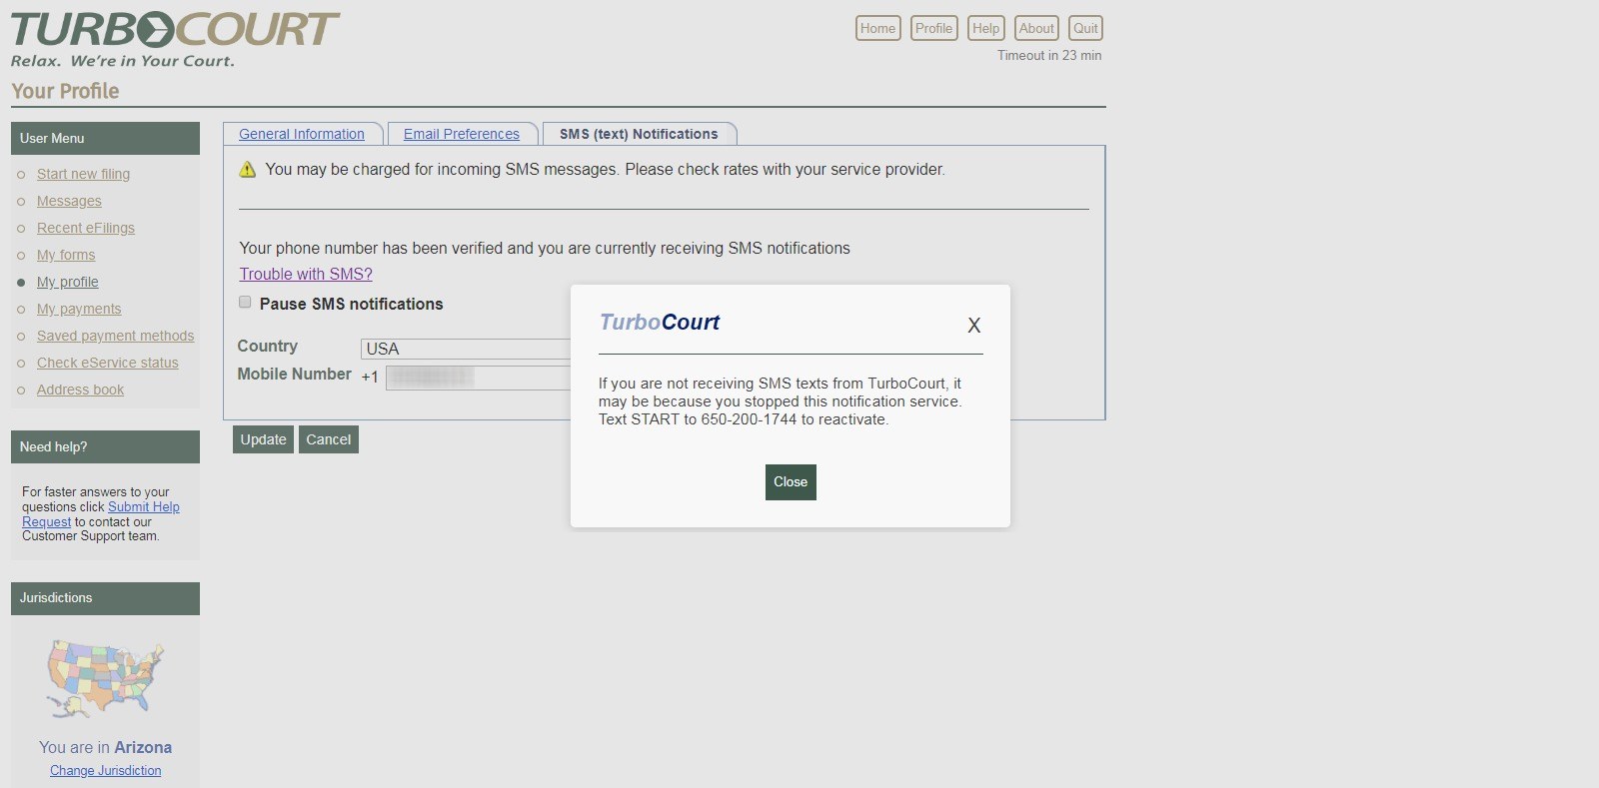Click the Help button in the header

[985, 28]
